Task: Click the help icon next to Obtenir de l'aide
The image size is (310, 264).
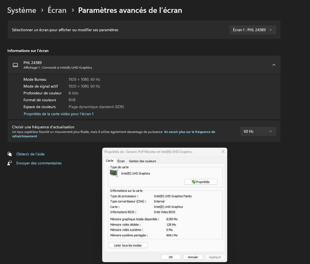Action: (10, 154)
